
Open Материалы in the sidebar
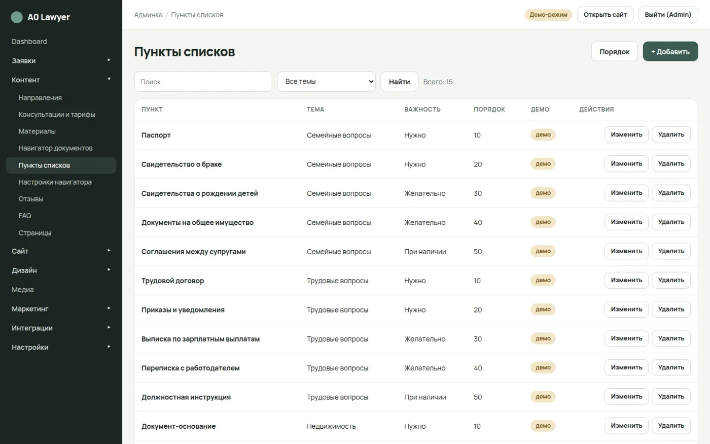point(61,131)
